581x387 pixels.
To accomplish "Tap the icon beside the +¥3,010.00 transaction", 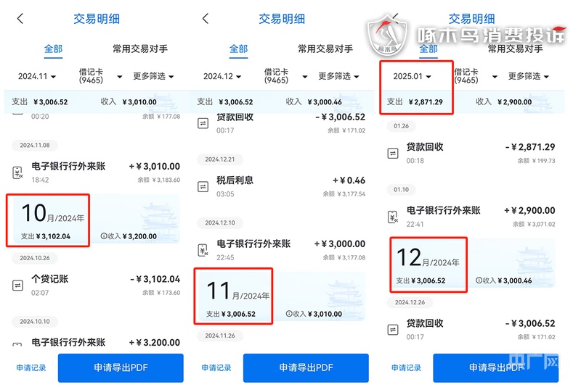I will [18, 172].
